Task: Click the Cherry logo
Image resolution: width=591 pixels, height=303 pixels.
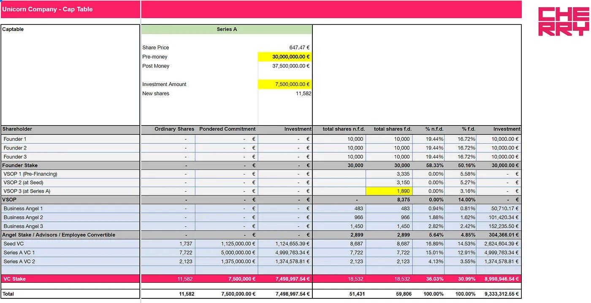Action: [x=563, y=21]
